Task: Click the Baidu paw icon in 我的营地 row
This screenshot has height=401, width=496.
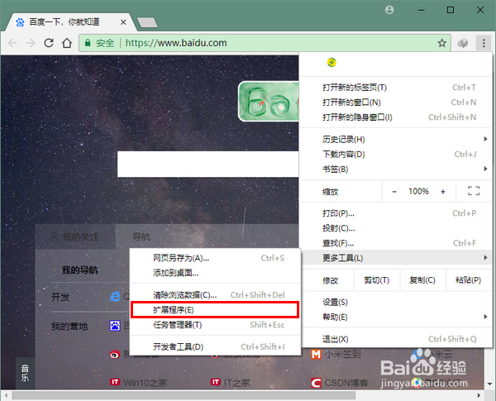Action: tap(115, 326)
